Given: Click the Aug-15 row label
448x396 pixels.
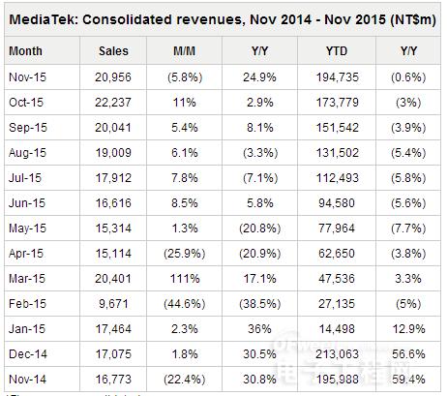Looking at the screenshot, I should click(27, 153).
